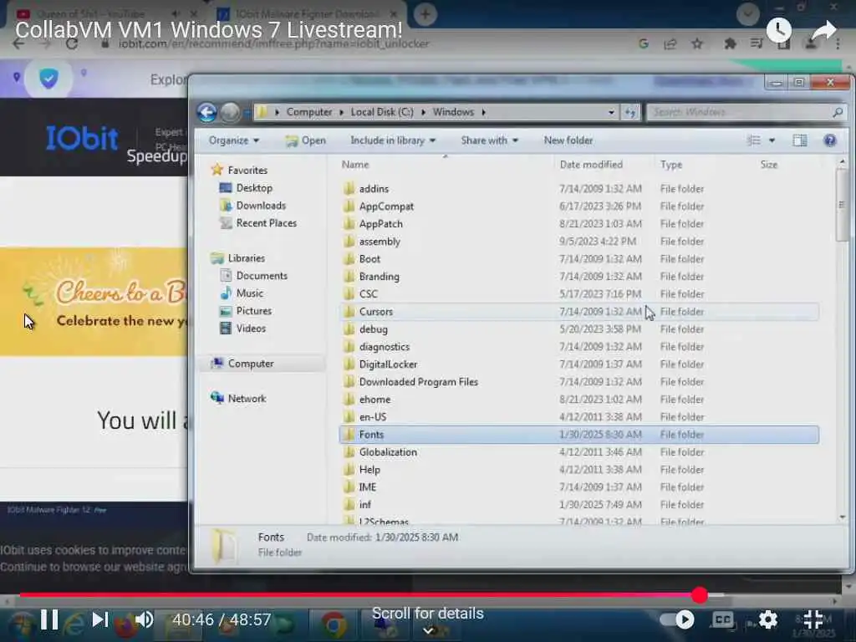Select the Globalization folder icon

[x=349, y=452]
